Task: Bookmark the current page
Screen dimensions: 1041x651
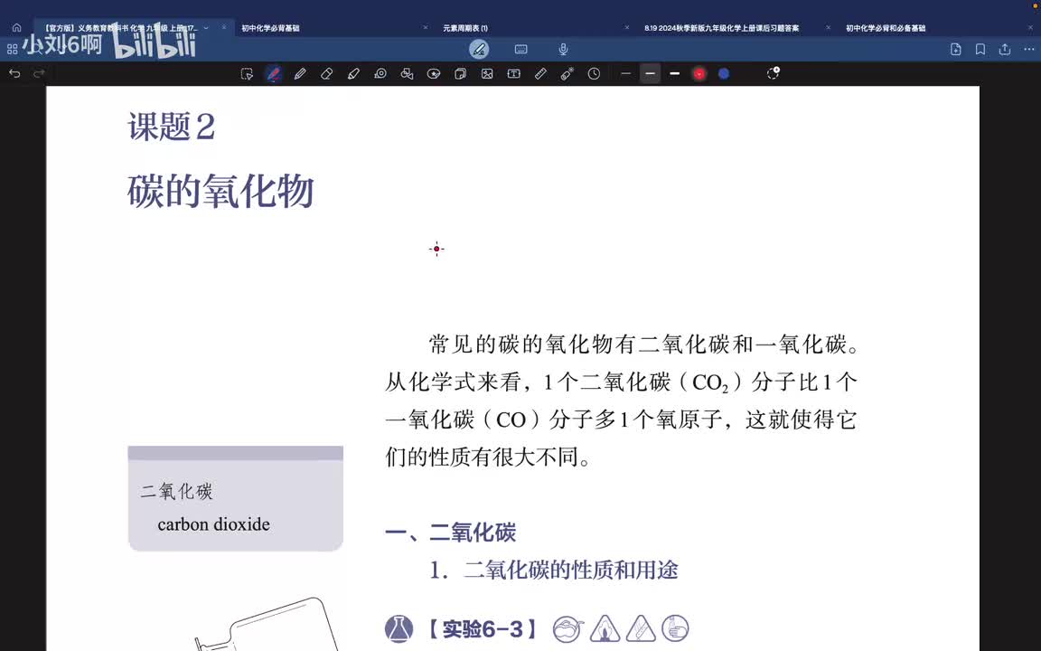Action: 980,49
